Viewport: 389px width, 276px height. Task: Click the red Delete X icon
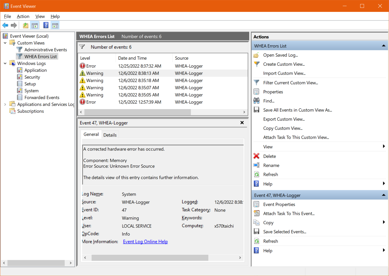click(256, 156)
